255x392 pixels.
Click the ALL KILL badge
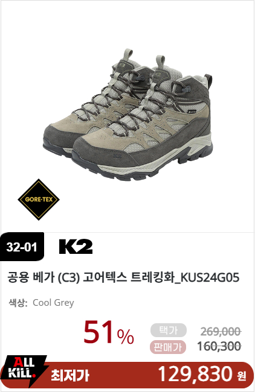pos(24,371)
